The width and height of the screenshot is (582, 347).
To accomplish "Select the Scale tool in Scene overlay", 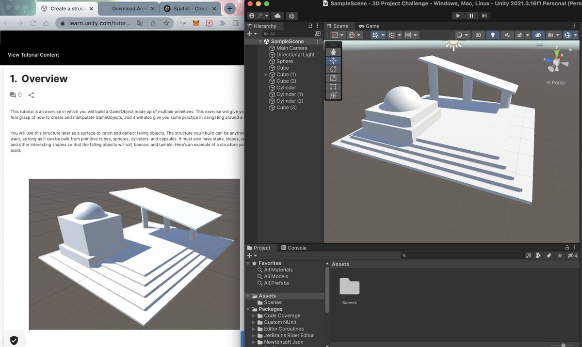I will click(x=333, y=78).
